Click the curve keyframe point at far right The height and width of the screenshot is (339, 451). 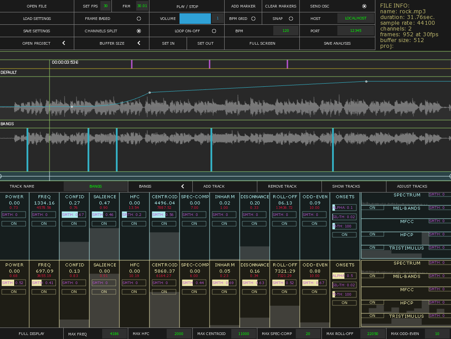point(366,81)
